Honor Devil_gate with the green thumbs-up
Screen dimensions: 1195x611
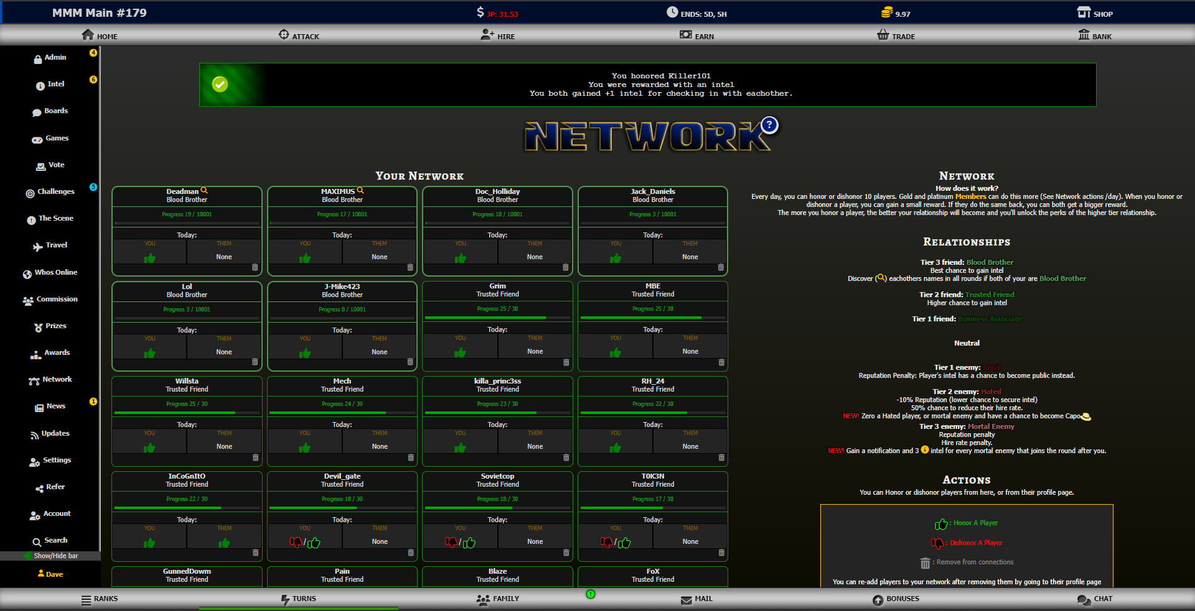click(x=314, y=543)
